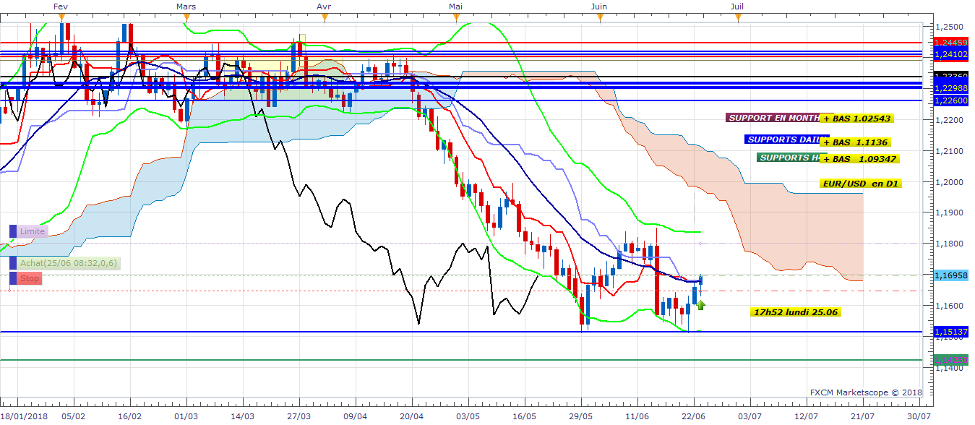Select the red Stop order label
Image resolution: width=975 pixels, height=425 pixels.
[x=30, y=278]
